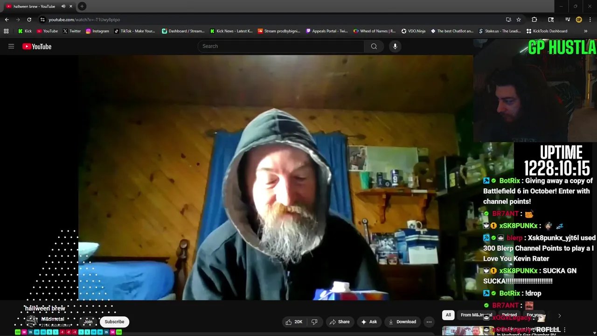
Task: Open the Instagram bookmark
Action: click(97, 31)
